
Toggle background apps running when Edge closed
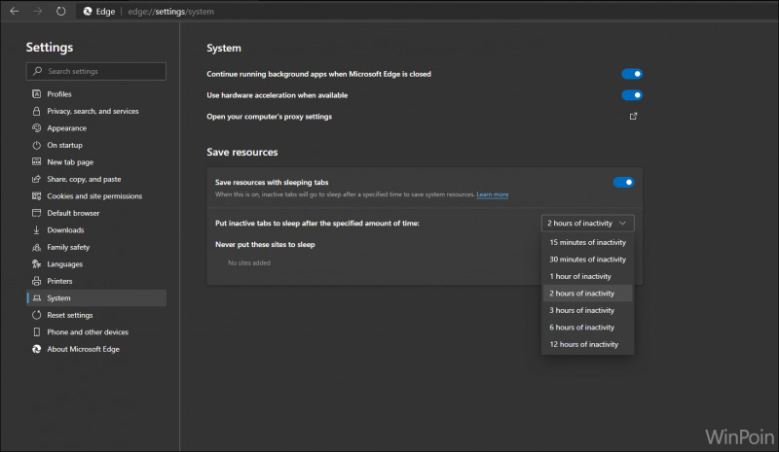632,74
